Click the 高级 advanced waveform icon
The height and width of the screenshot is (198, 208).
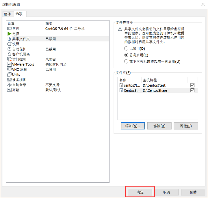[x=9, y=90]
